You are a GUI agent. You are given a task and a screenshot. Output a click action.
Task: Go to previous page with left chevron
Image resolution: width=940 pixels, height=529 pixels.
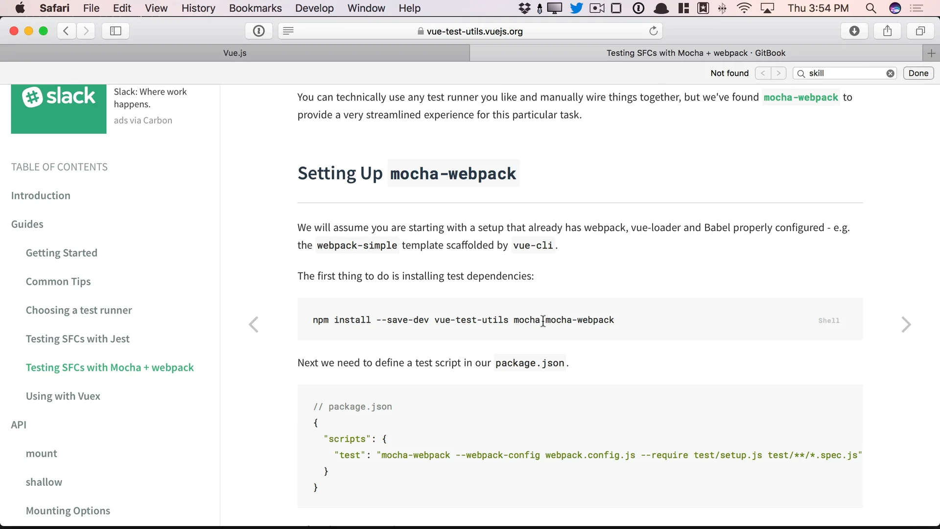[x=254, y=324]
